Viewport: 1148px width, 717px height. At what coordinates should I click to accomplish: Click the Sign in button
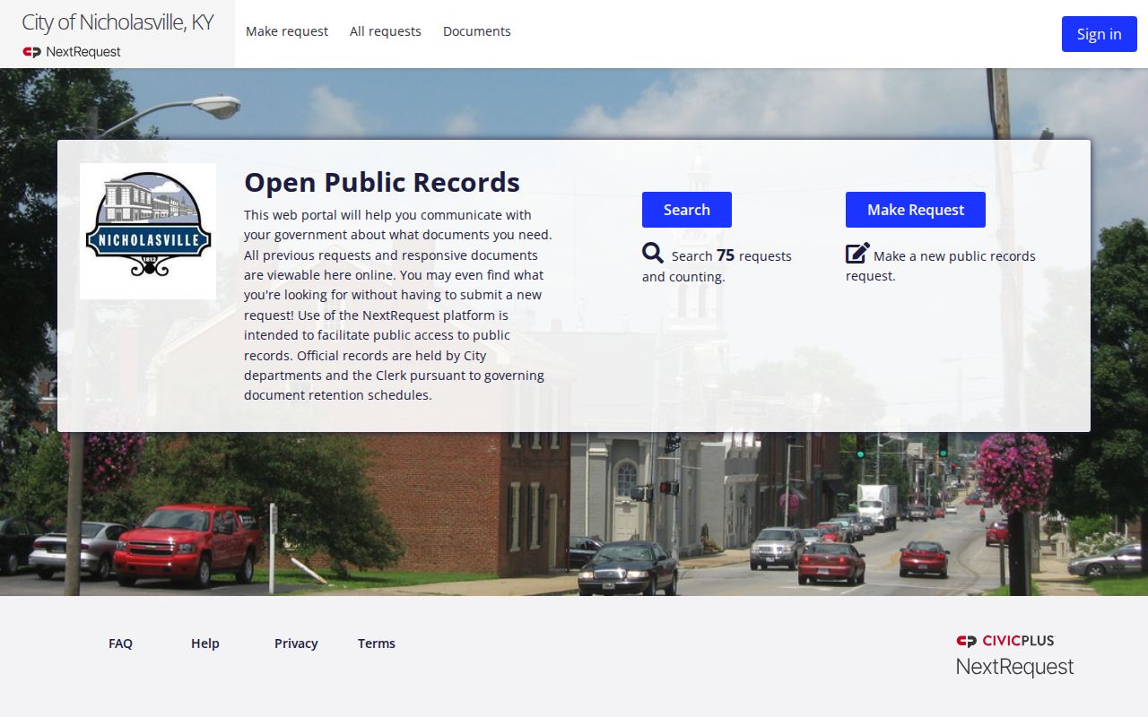[x=1100, y=34]
